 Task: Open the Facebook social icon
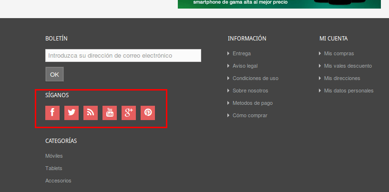[x=52, y=113]
